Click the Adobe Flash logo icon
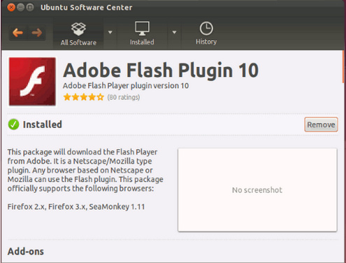Viewport: 346px width, 263px height. [x=32, y=82]
